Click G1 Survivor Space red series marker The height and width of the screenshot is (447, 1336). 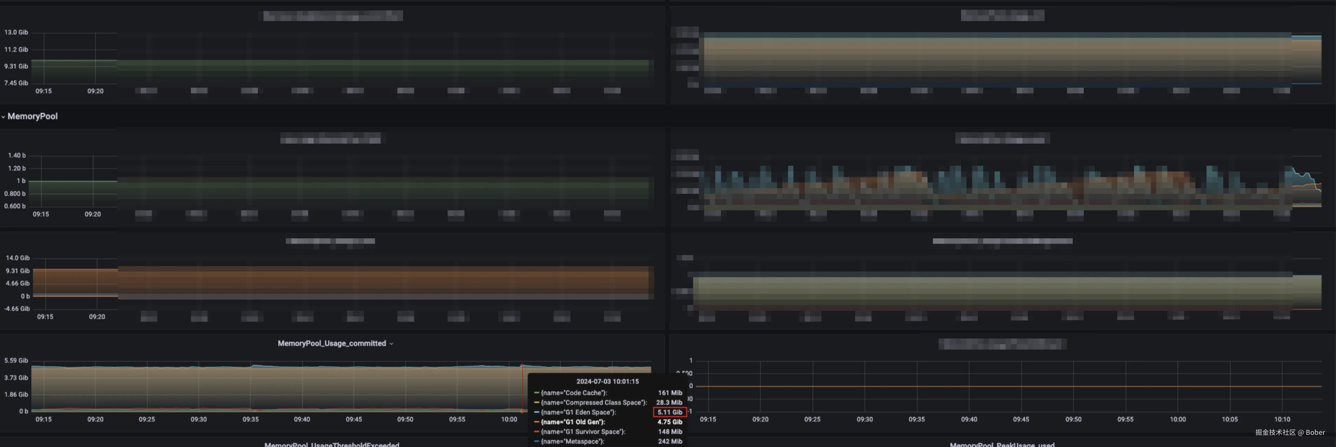pyautogui.click(x=536, y=431)
